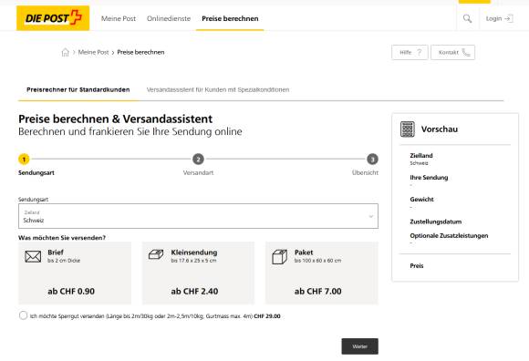
Task: Open the Meine Post menu
Action: [x=119, y=18]
